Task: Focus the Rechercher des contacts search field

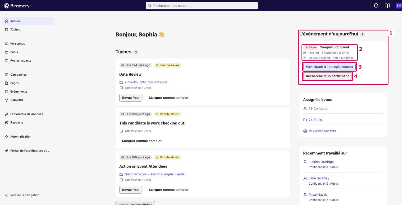Action: [202, 6]
